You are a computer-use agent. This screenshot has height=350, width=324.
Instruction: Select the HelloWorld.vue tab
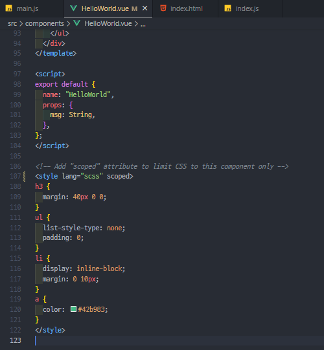pyautogui.click(x=108, y=8)
